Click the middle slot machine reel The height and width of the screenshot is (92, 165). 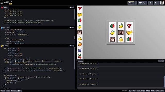(121, 32)
